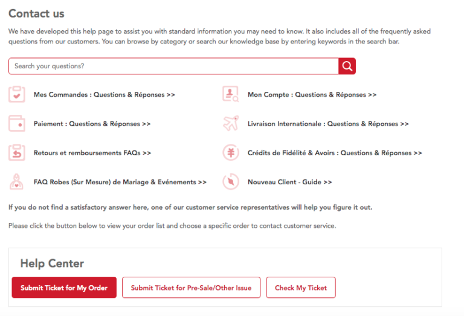Click the Mes Commandes clipboard checkmark icon
Viewport: 464px width, 316px height.
[17, 95]
